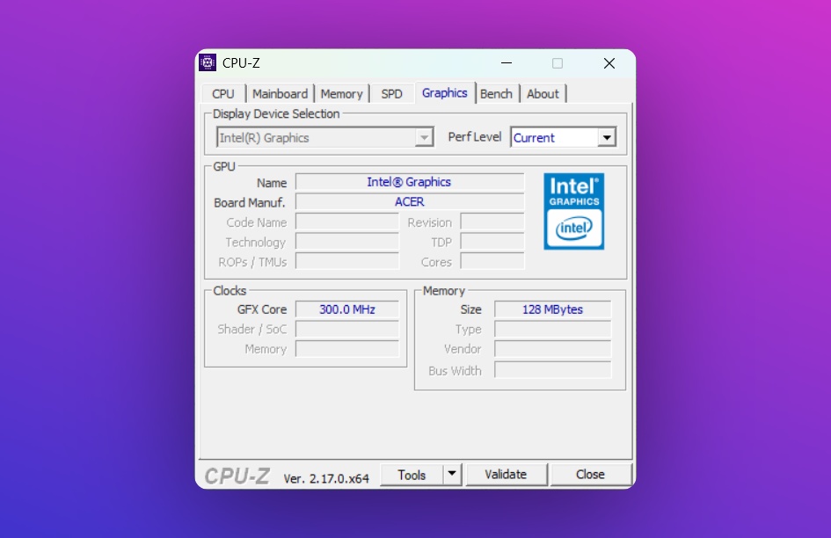Screen dimensions: 831x538
Task: Expand the arrow next to Tools
Action: [452, 475]
